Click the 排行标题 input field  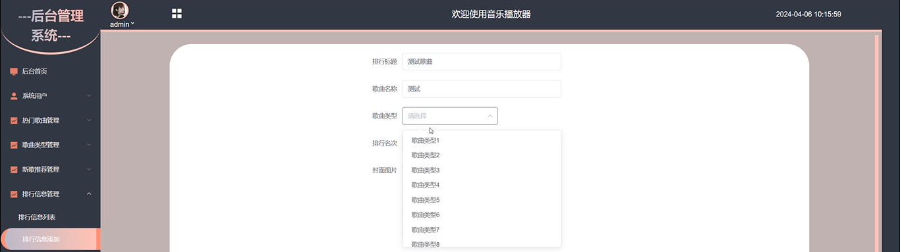click(x=481, y=61)
